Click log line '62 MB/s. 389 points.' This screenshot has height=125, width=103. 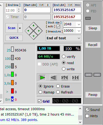point(22,120)
